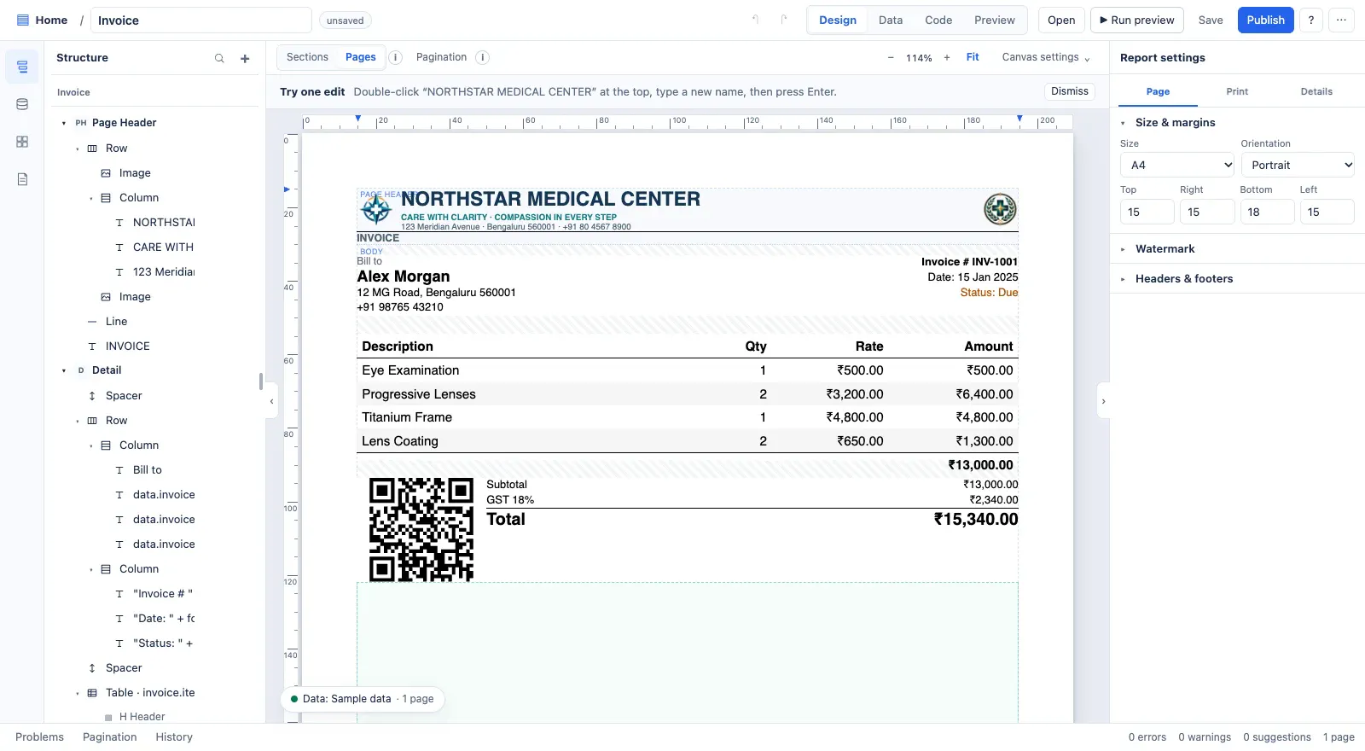Open the Canvas settings dropdown

coord(1046,57)
